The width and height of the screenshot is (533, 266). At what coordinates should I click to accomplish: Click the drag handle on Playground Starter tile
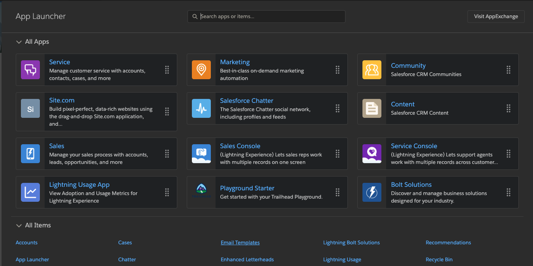(338, 192)
